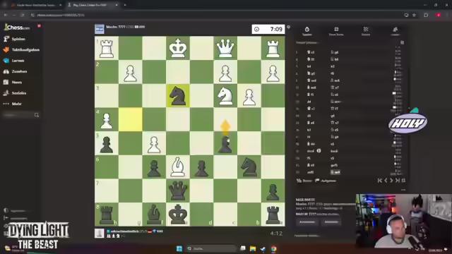This screenshot has width=452, height=254.
Task: Jump to the last move of the game
Action: point(398,181)
